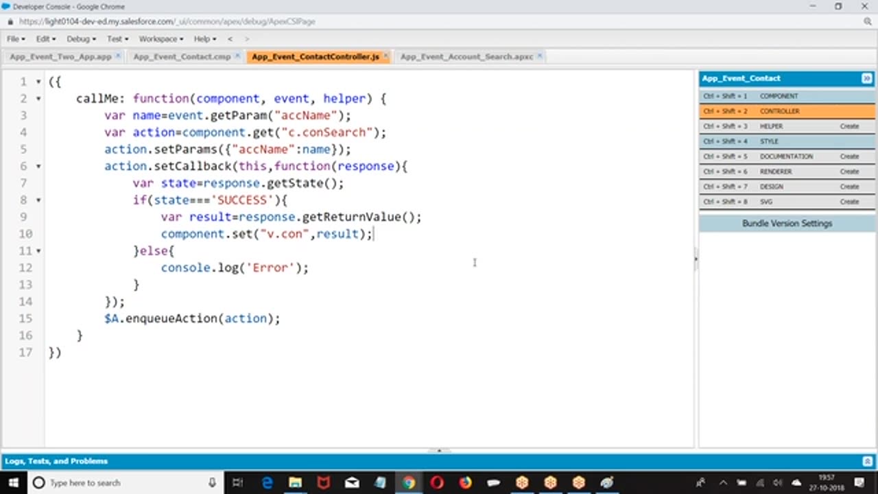Select the RENDERER bundle row
Viewport: 878px width, 494px height.
pyautogui.click(x=787, y=172)
